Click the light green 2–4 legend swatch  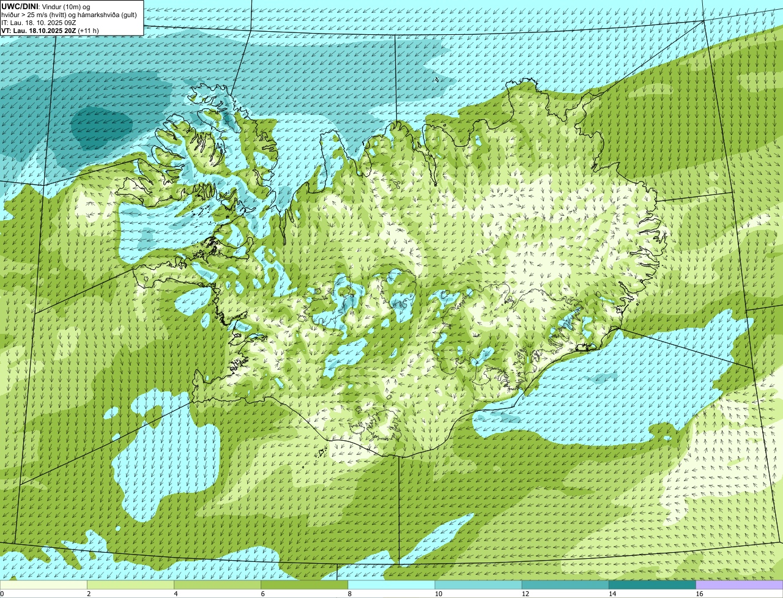pos(132,585)
